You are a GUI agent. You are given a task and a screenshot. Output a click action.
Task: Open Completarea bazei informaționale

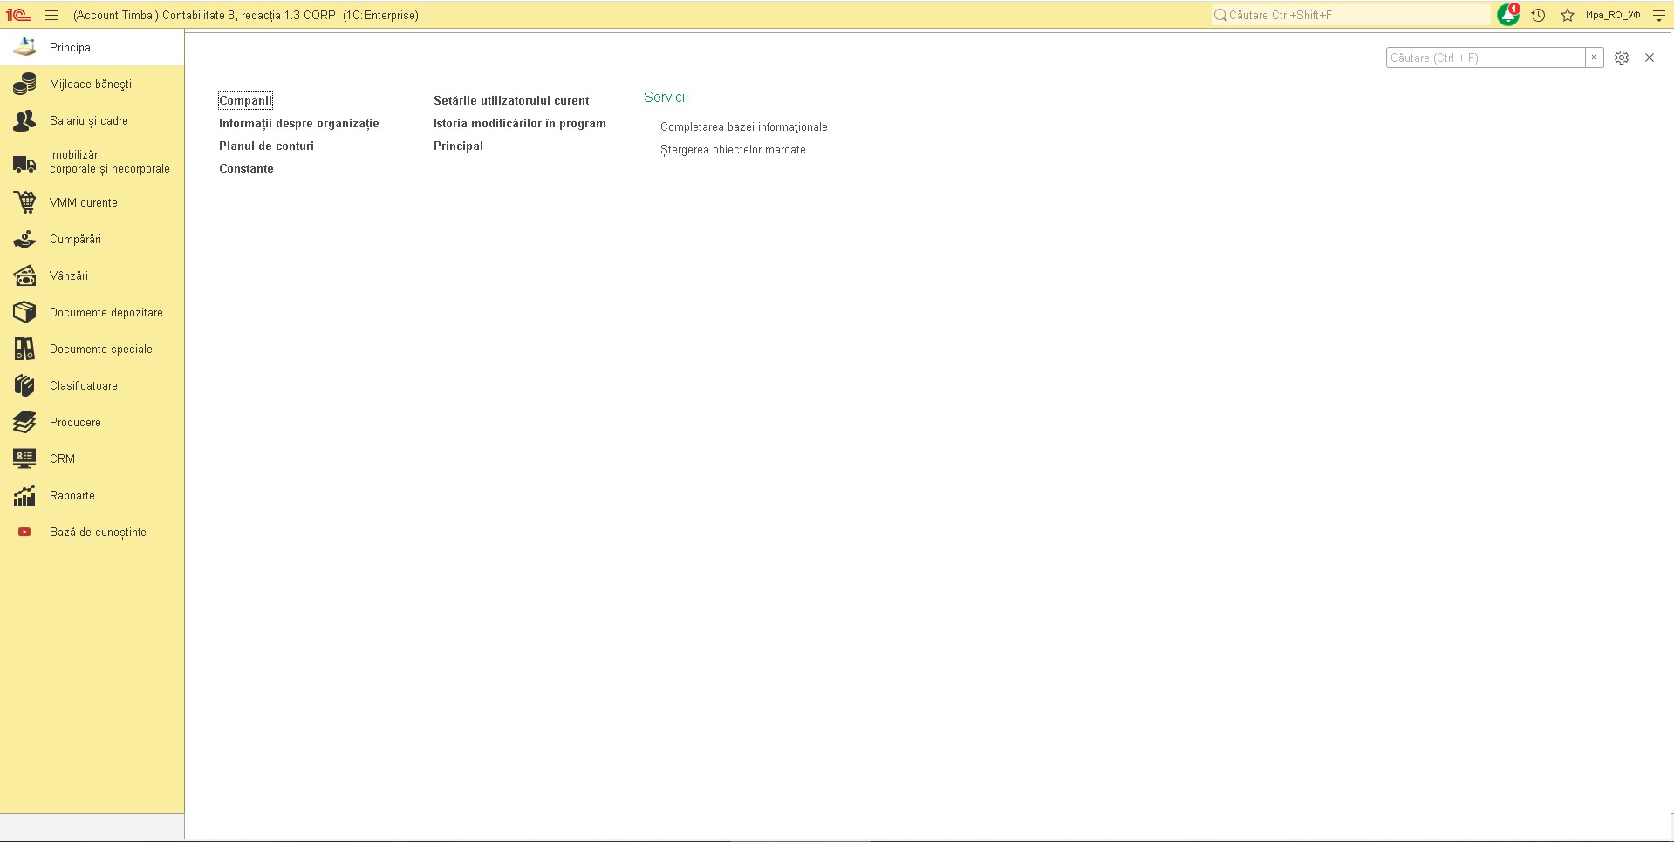(743, 126)
